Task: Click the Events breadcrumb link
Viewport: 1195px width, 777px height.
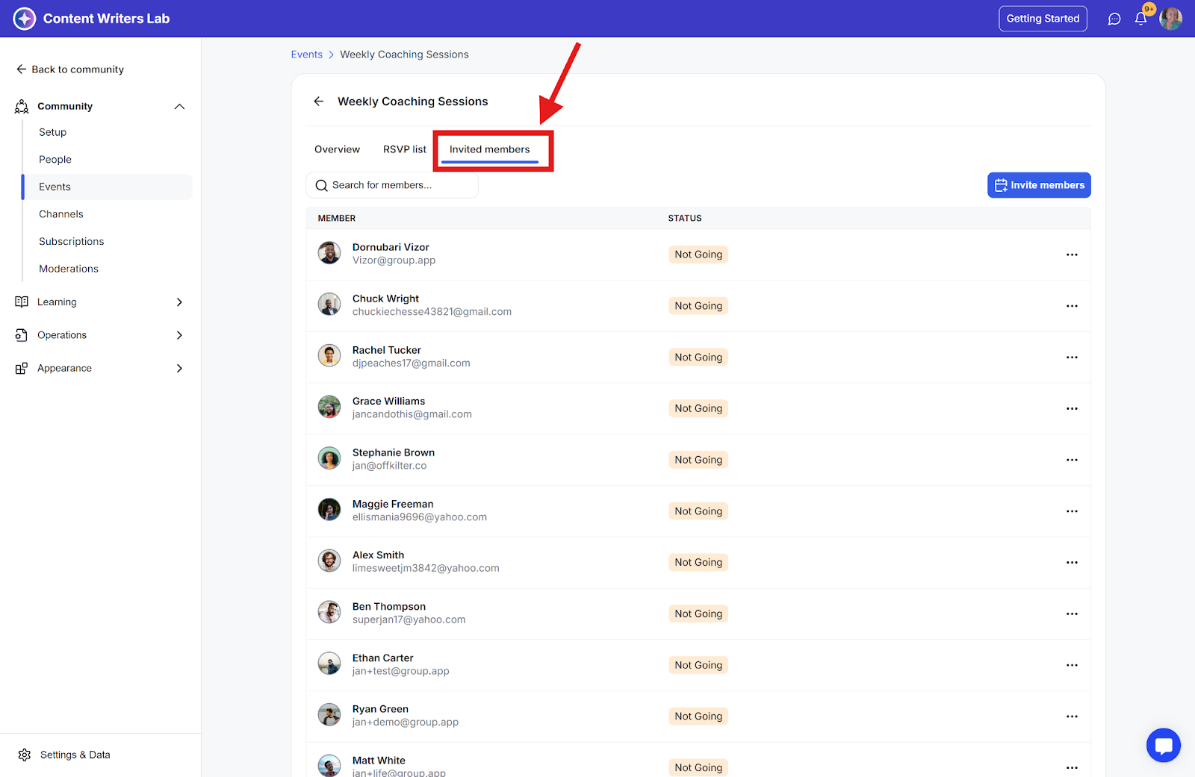Action: click(x=307, y=54)
